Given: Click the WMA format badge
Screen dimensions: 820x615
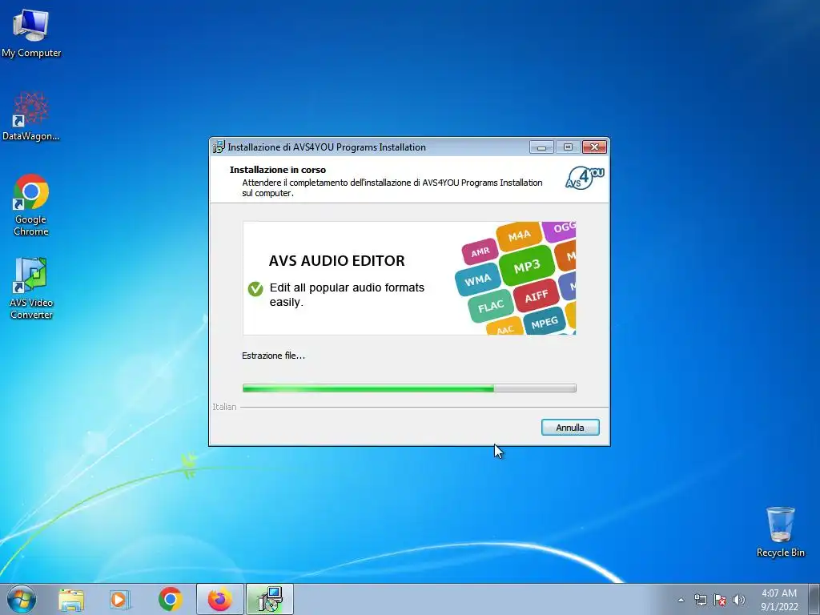Looking at the screenshot, I should (x=477, y=280).
